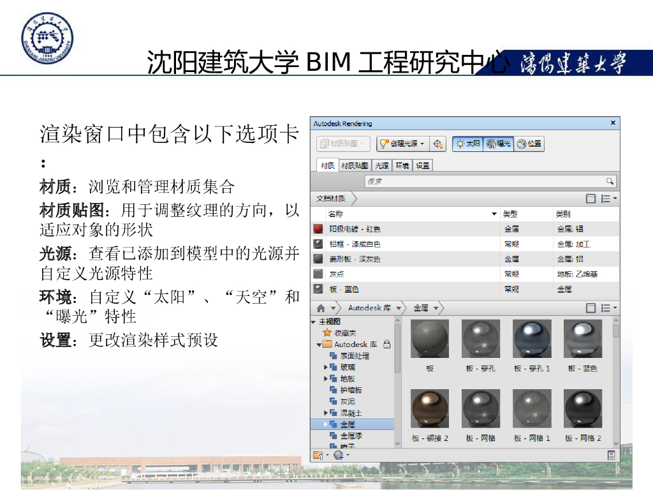Image resolution: width=653 pixels, height=490 pixels.
Task: Select 护墙板 category
Action: (x=346, y=390)
